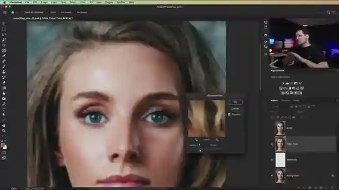Click the Fill Screen button
Image resolution: width=339 pixels, height=190 pixels.
tap(82, 12)
